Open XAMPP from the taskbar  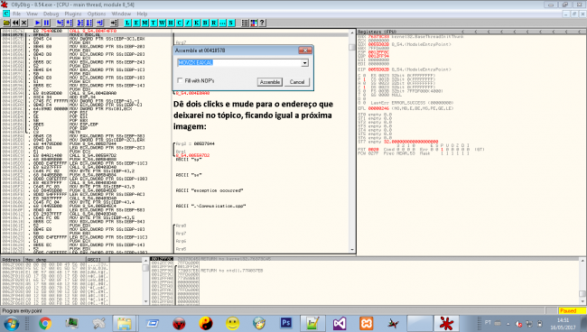point(366,323)
